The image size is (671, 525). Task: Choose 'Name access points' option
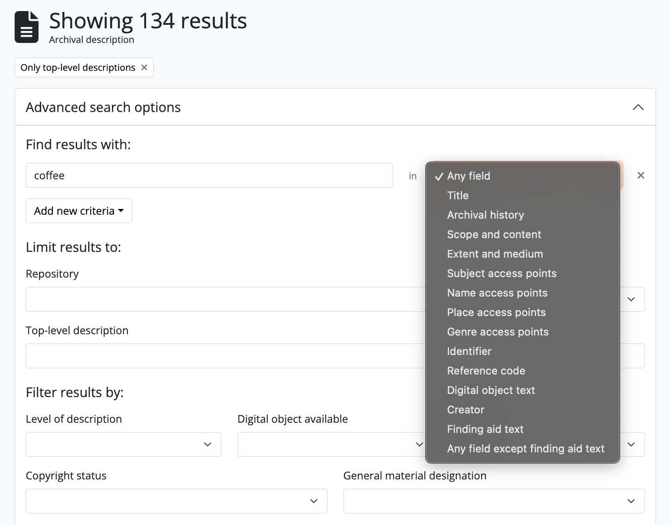point(497,293)
